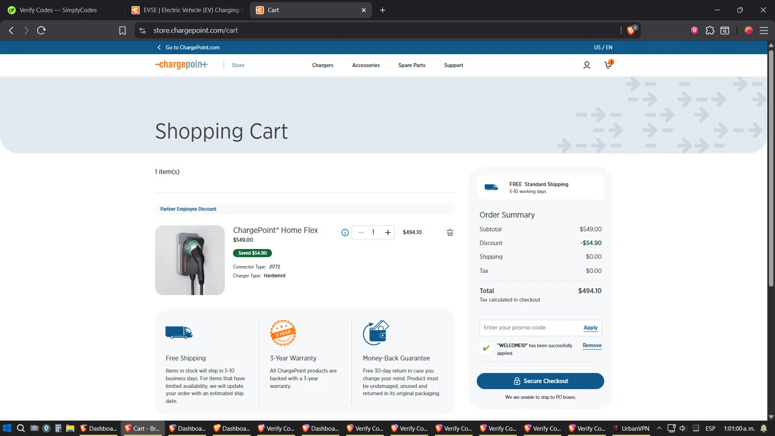Image resolution: width=775 pixels, height=436 pixels.
Task: Open the Chargers menu
Action: 322,65
